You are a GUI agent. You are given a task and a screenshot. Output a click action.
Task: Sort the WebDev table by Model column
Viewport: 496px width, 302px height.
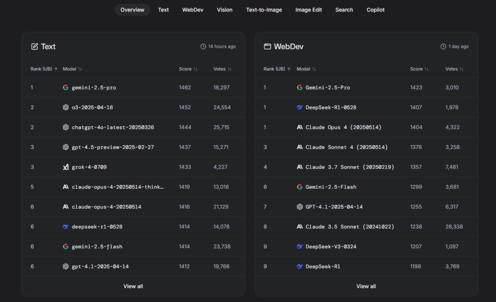tap(306, 69)
